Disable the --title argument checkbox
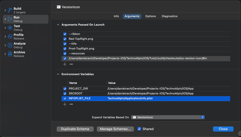The width and height of the screenshot is (241, 137). [65, 44]
